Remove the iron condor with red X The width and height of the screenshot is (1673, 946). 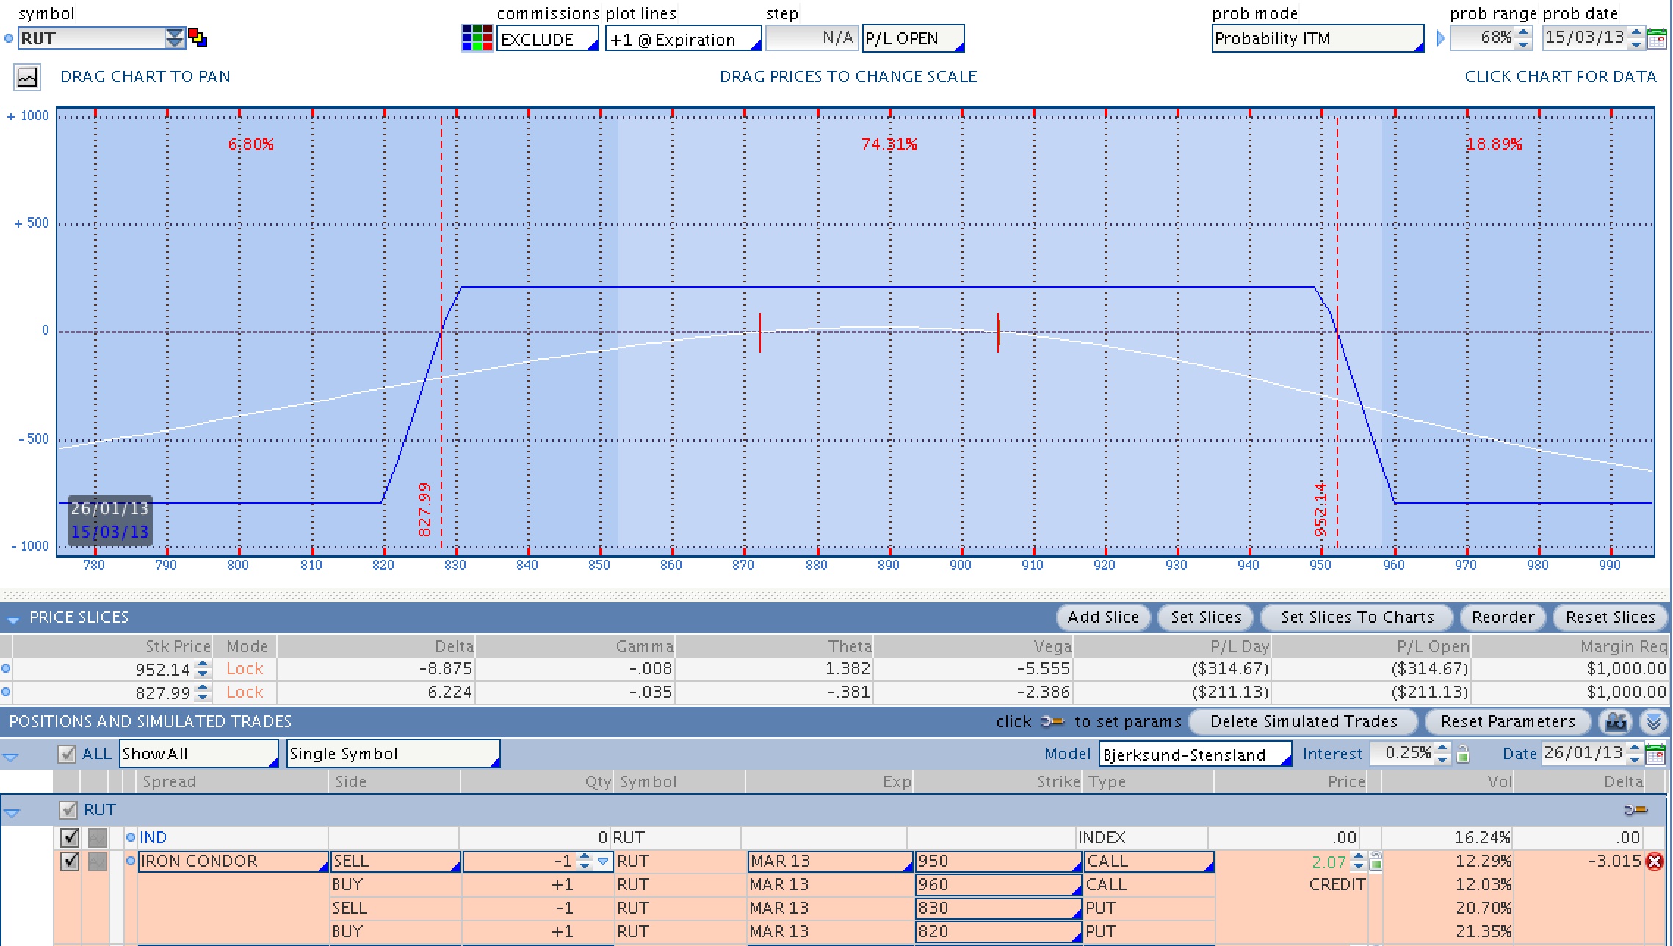point(1655,862)
